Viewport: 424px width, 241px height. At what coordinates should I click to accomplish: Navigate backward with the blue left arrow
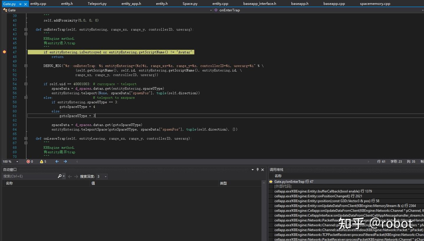57,161
